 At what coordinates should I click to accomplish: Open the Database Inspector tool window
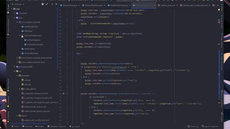click(x=57, y=126)
